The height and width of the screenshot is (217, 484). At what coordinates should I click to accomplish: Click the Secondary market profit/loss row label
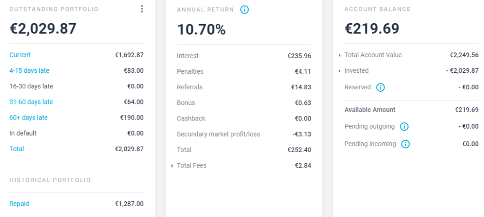pyautogui.click(x=218, y=134)
